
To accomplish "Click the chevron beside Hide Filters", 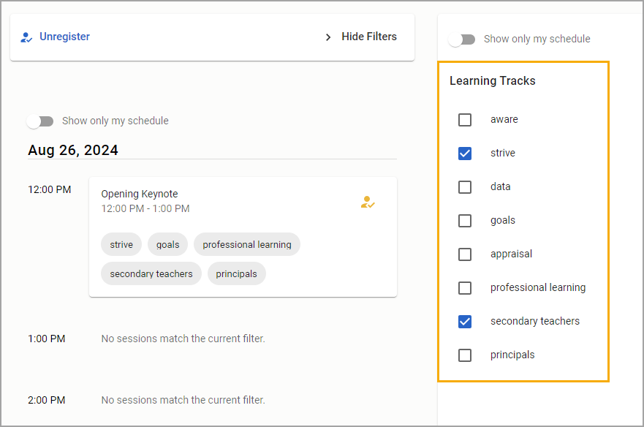I will tap(327, 37).
